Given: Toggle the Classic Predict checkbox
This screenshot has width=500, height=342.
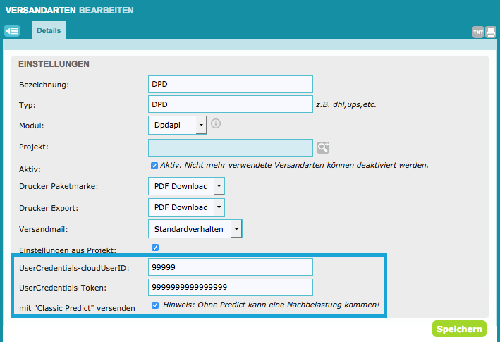Looking at the screenshot, I should (x=154, y=305).
